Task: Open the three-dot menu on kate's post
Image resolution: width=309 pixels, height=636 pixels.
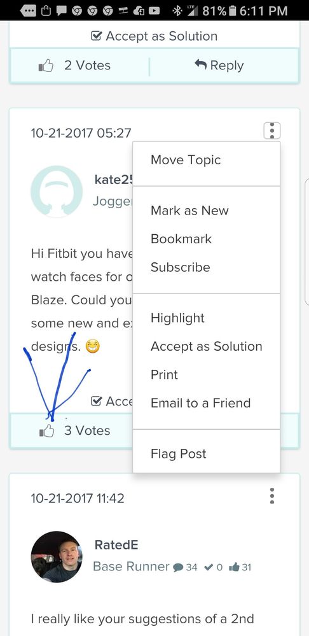Action: [272, 131]
